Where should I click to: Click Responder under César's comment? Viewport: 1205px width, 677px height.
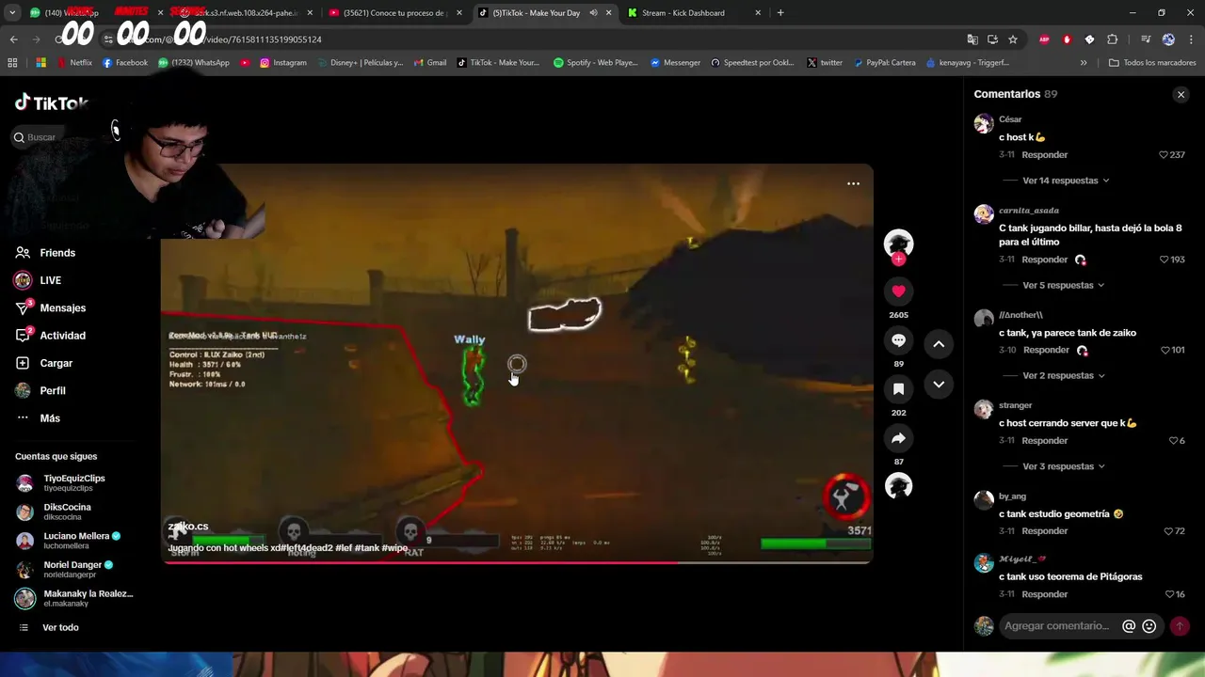pyautogui.click(x=1045, y=155)
